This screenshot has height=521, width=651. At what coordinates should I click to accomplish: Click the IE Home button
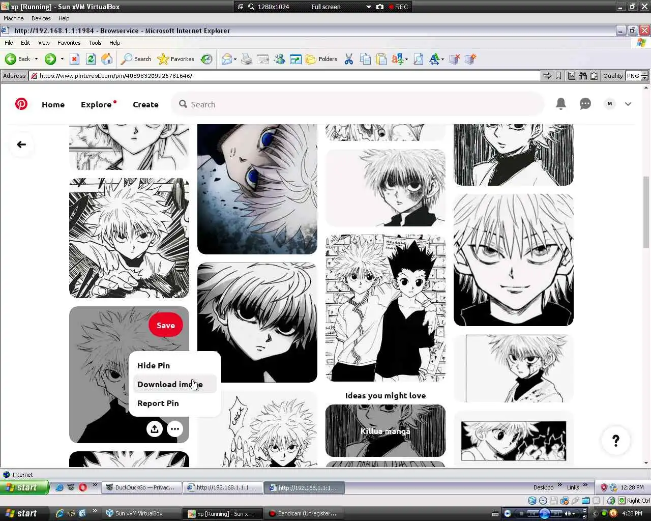[107, 59]
